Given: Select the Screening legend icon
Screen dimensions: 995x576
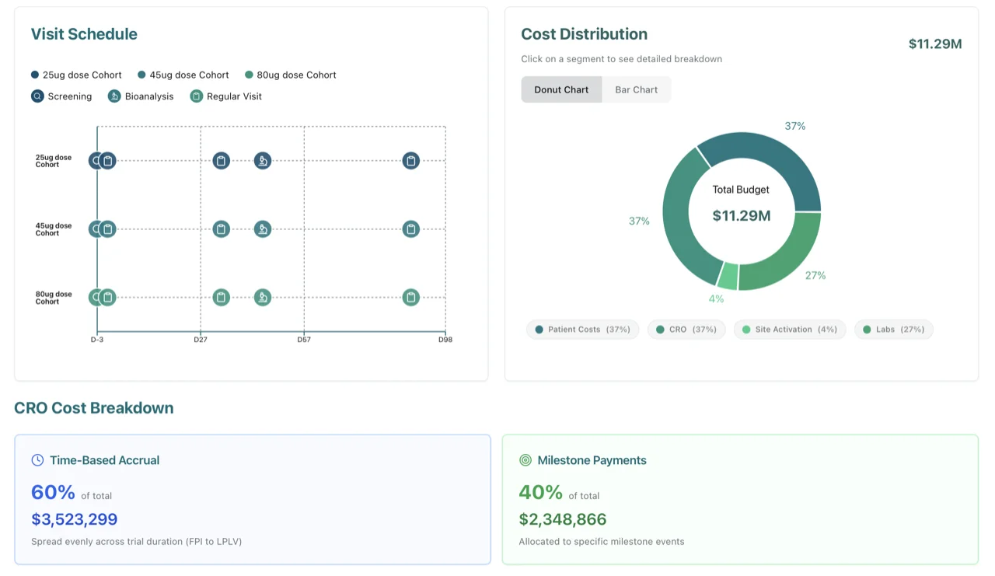Looking at the screenshot, I should click(x=37, y=96).
